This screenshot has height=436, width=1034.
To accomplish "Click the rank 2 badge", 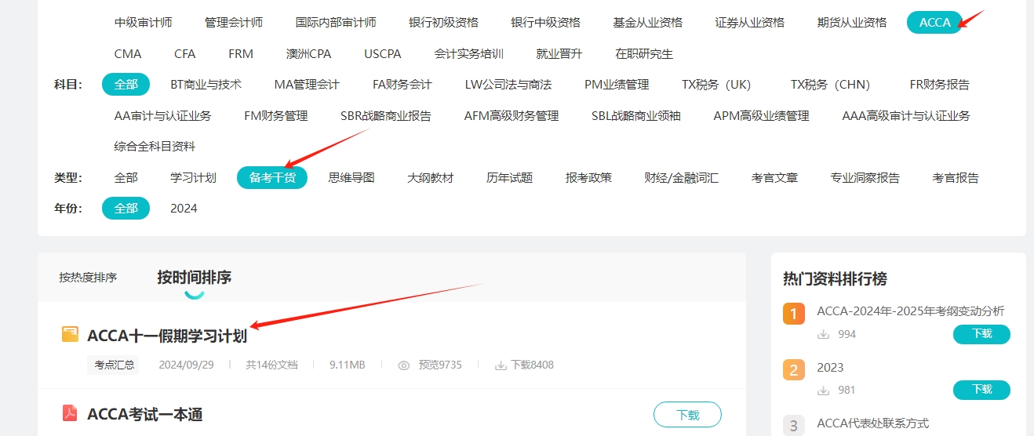I will [x=794, y=370].
